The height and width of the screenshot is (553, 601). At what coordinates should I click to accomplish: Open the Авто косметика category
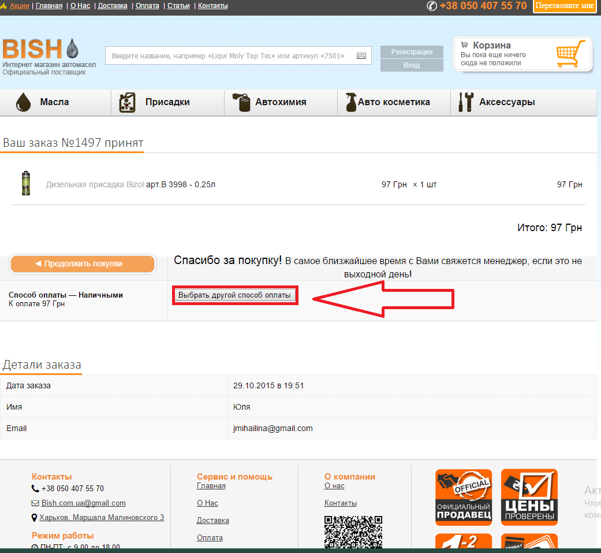point(394,102)
